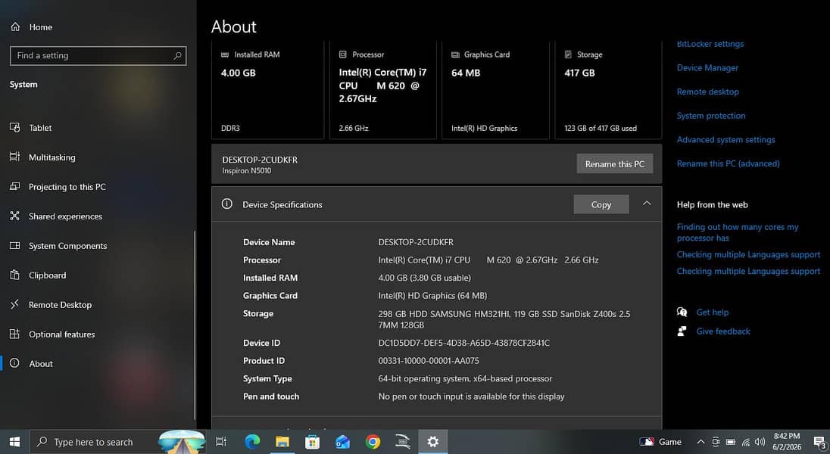Click Give feedback link
The image size is (830, 454).
point(723,331)
